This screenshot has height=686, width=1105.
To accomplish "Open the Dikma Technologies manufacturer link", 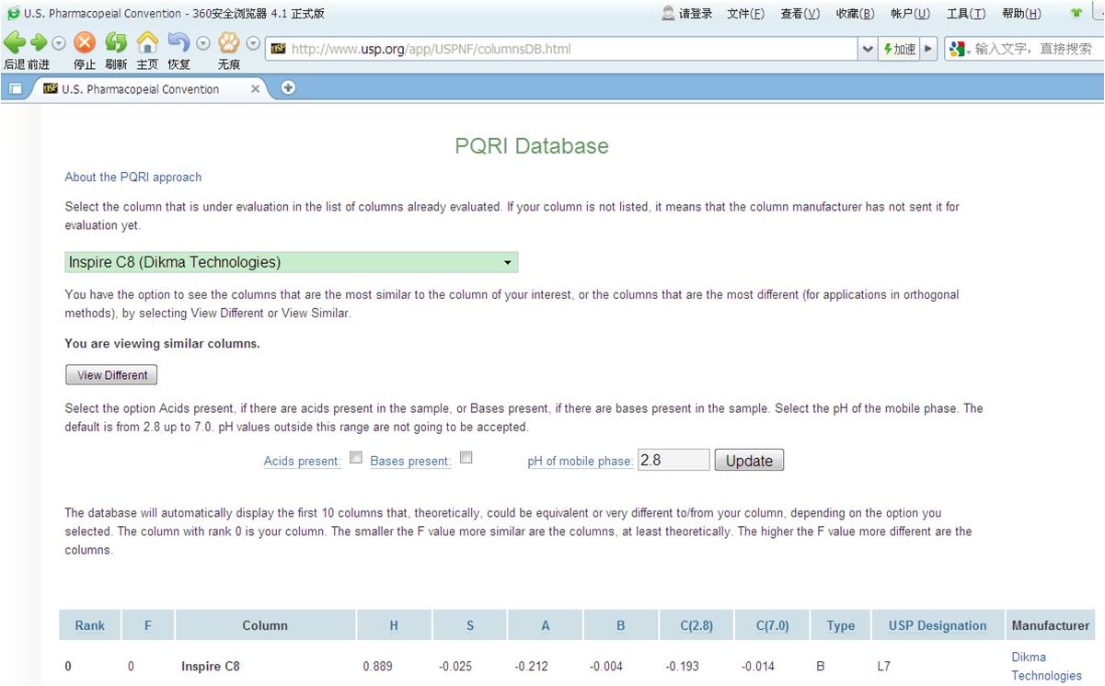I will coord(1046,667).
